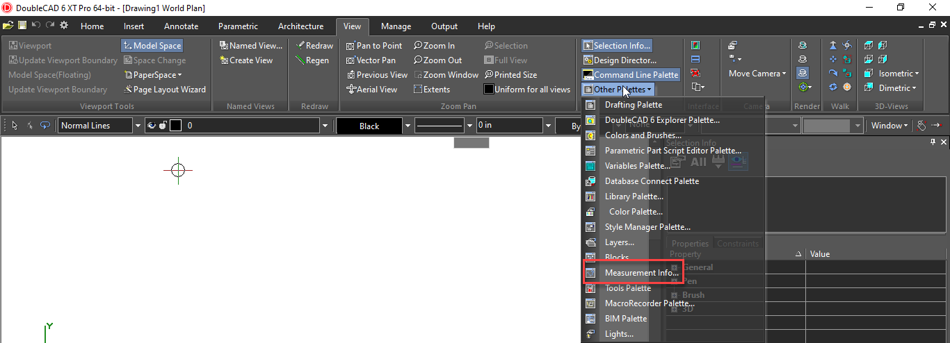This screenshot has width=950, height=343.
Task: Open the settings gear in quick access
Action: click(x=64, y=26)
